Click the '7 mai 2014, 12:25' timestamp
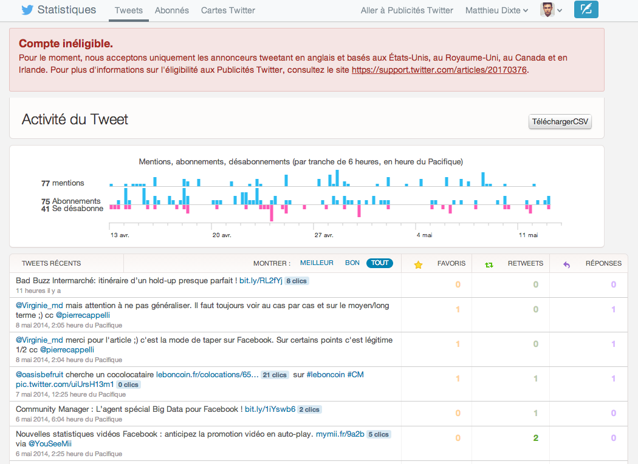 [x=71, y=394]
